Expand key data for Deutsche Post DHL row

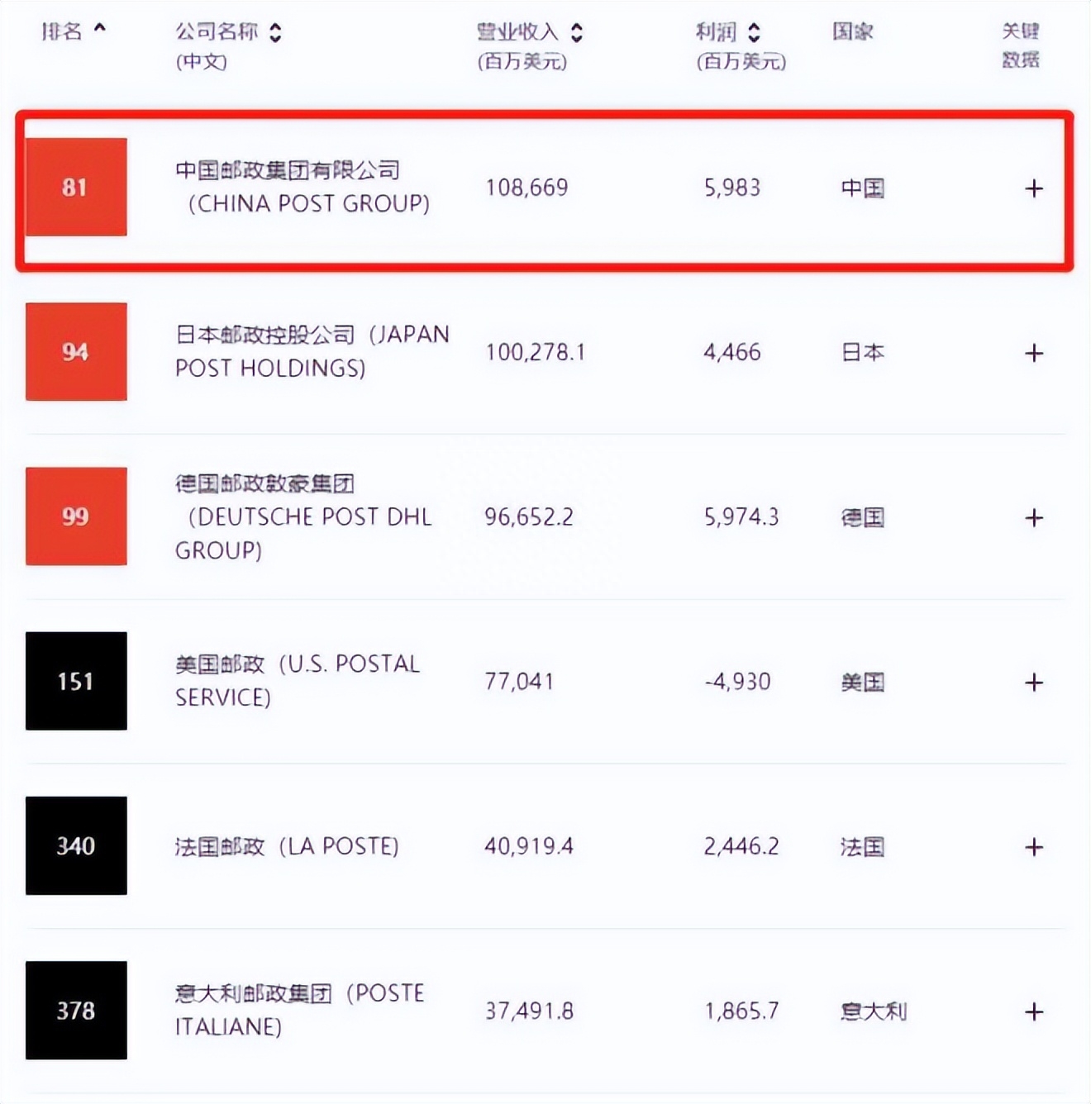coord(1033,517)
